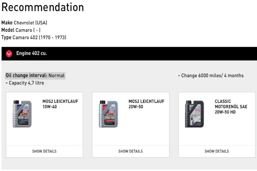Click the Capacity 4,7 litre text

(x=26, y=83)
